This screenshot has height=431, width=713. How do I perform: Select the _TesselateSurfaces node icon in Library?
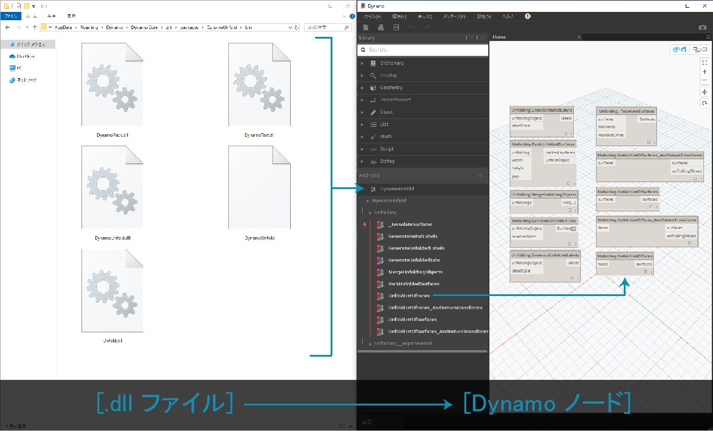(380, 225)
